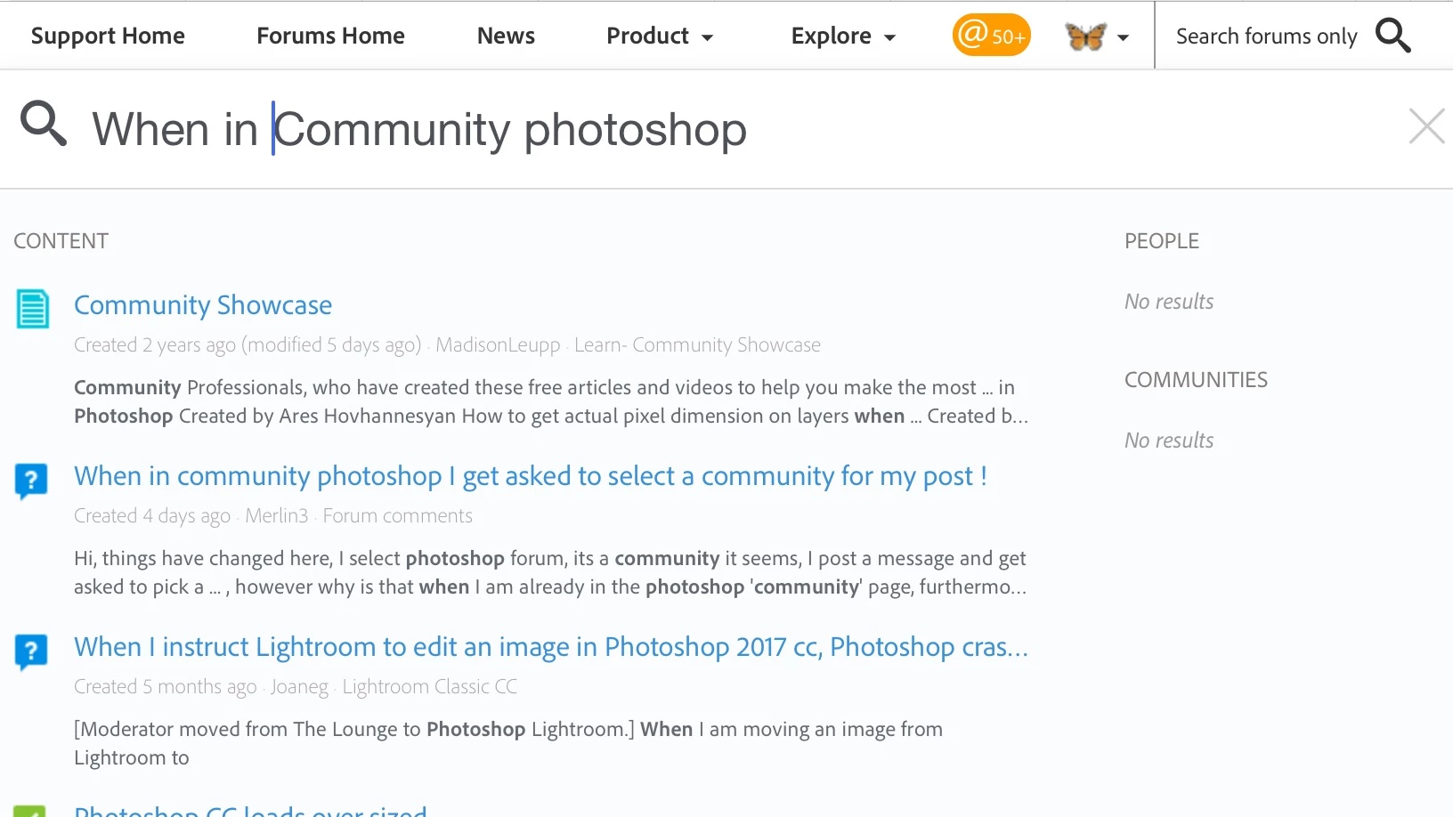The width and height of the screenshot is (1453, 817).
Task: Click the question icon beside Merlin3's community photoshop post
Action: pos(31,481)
